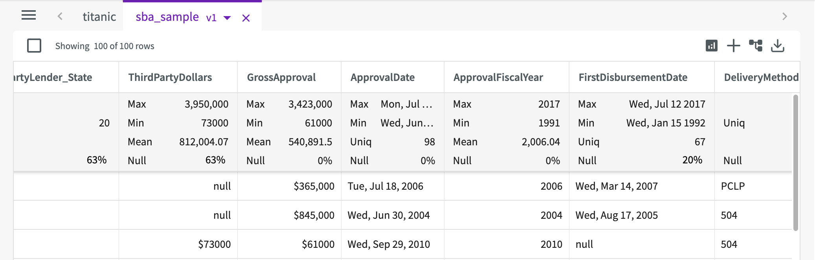Select the sba_sample tab

click(167, 17)
